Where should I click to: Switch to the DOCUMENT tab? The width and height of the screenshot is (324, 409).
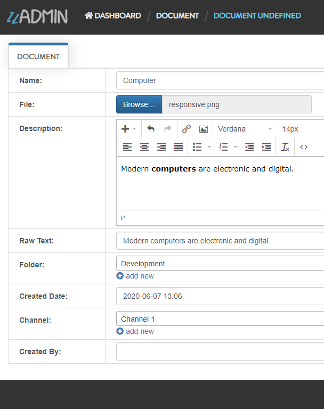38,56
